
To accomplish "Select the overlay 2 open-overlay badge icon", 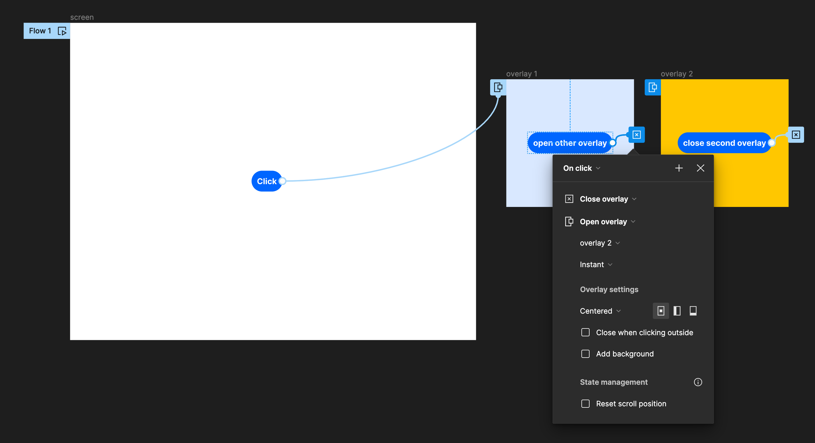I will click(653, 87).
